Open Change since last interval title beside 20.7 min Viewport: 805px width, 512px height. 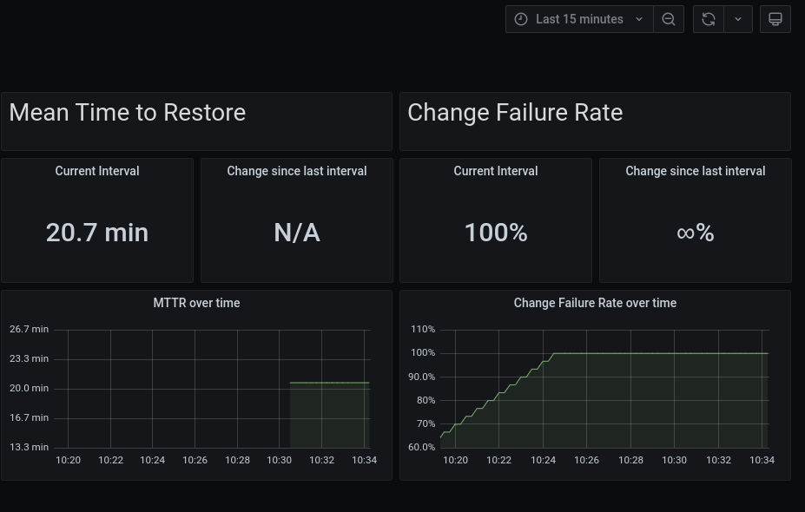tap(297, 171)
